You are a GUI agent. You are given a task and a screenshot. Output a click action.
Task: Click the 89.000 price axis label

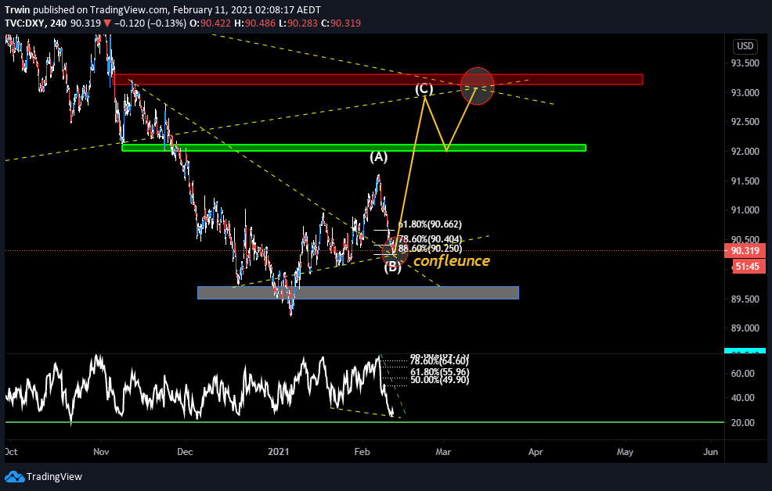point(745,328)
